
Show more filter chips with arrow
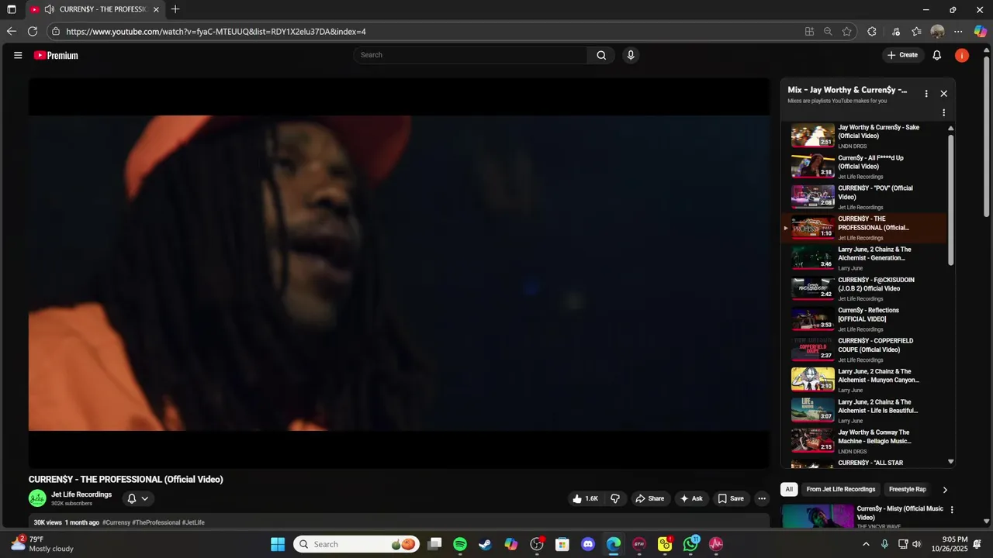coord(944,490)
